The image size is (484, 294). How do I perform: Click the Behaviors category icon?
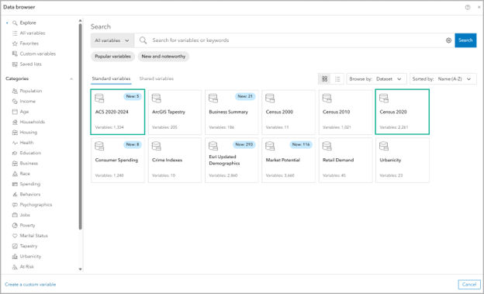pyautogui.click(x=15, y=195)
